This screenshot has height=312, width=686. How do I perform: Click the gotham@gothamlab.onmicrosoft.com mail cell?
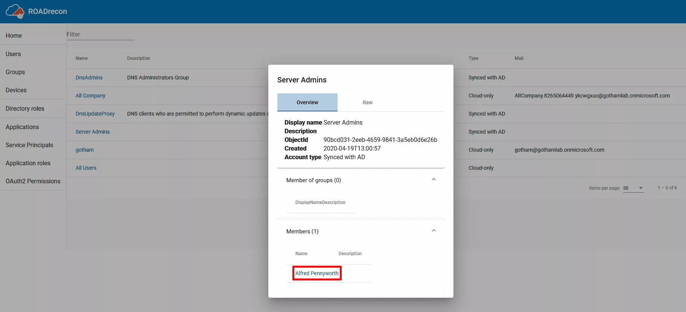click(x=560, y=150)
